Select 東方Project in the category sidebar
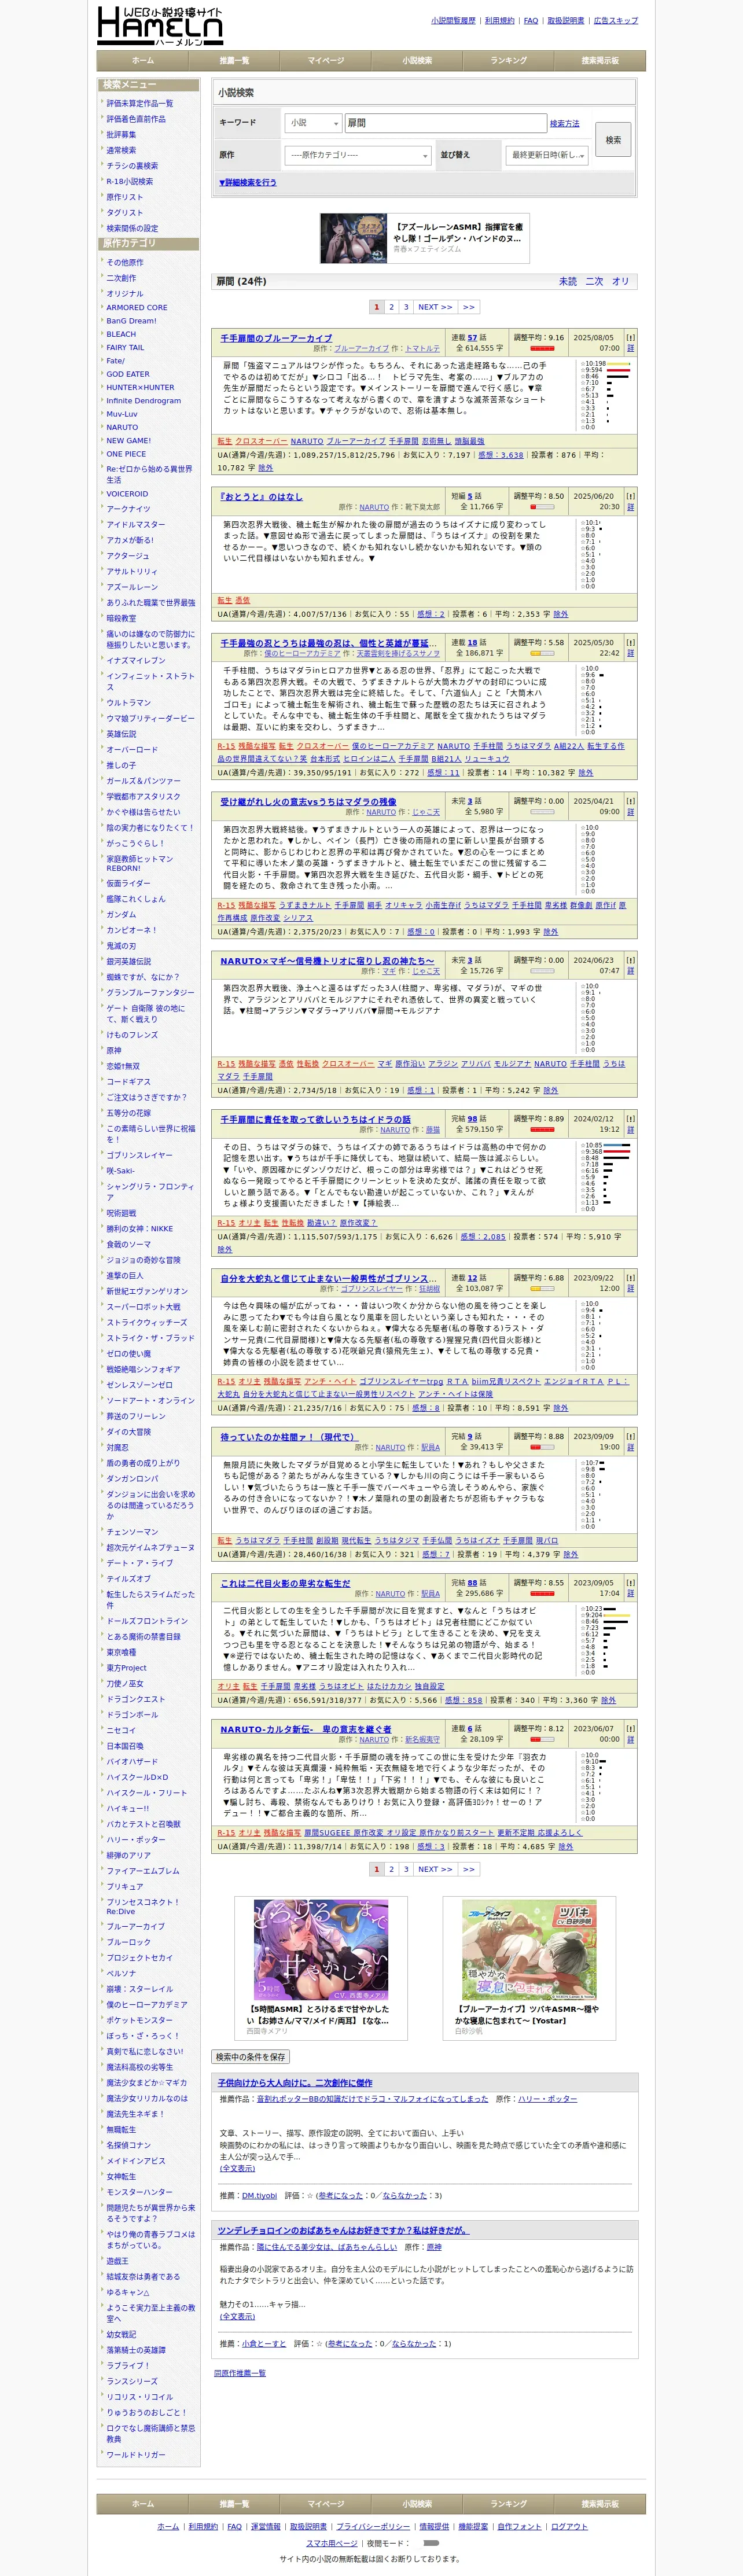The height and width of the screenshot is (2576, 743). coord(126,1668)
